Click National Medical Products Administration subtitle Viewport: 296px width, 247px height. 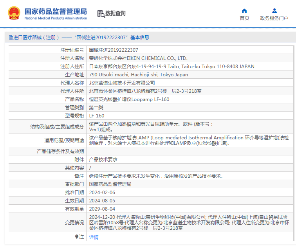click(56, 18)
